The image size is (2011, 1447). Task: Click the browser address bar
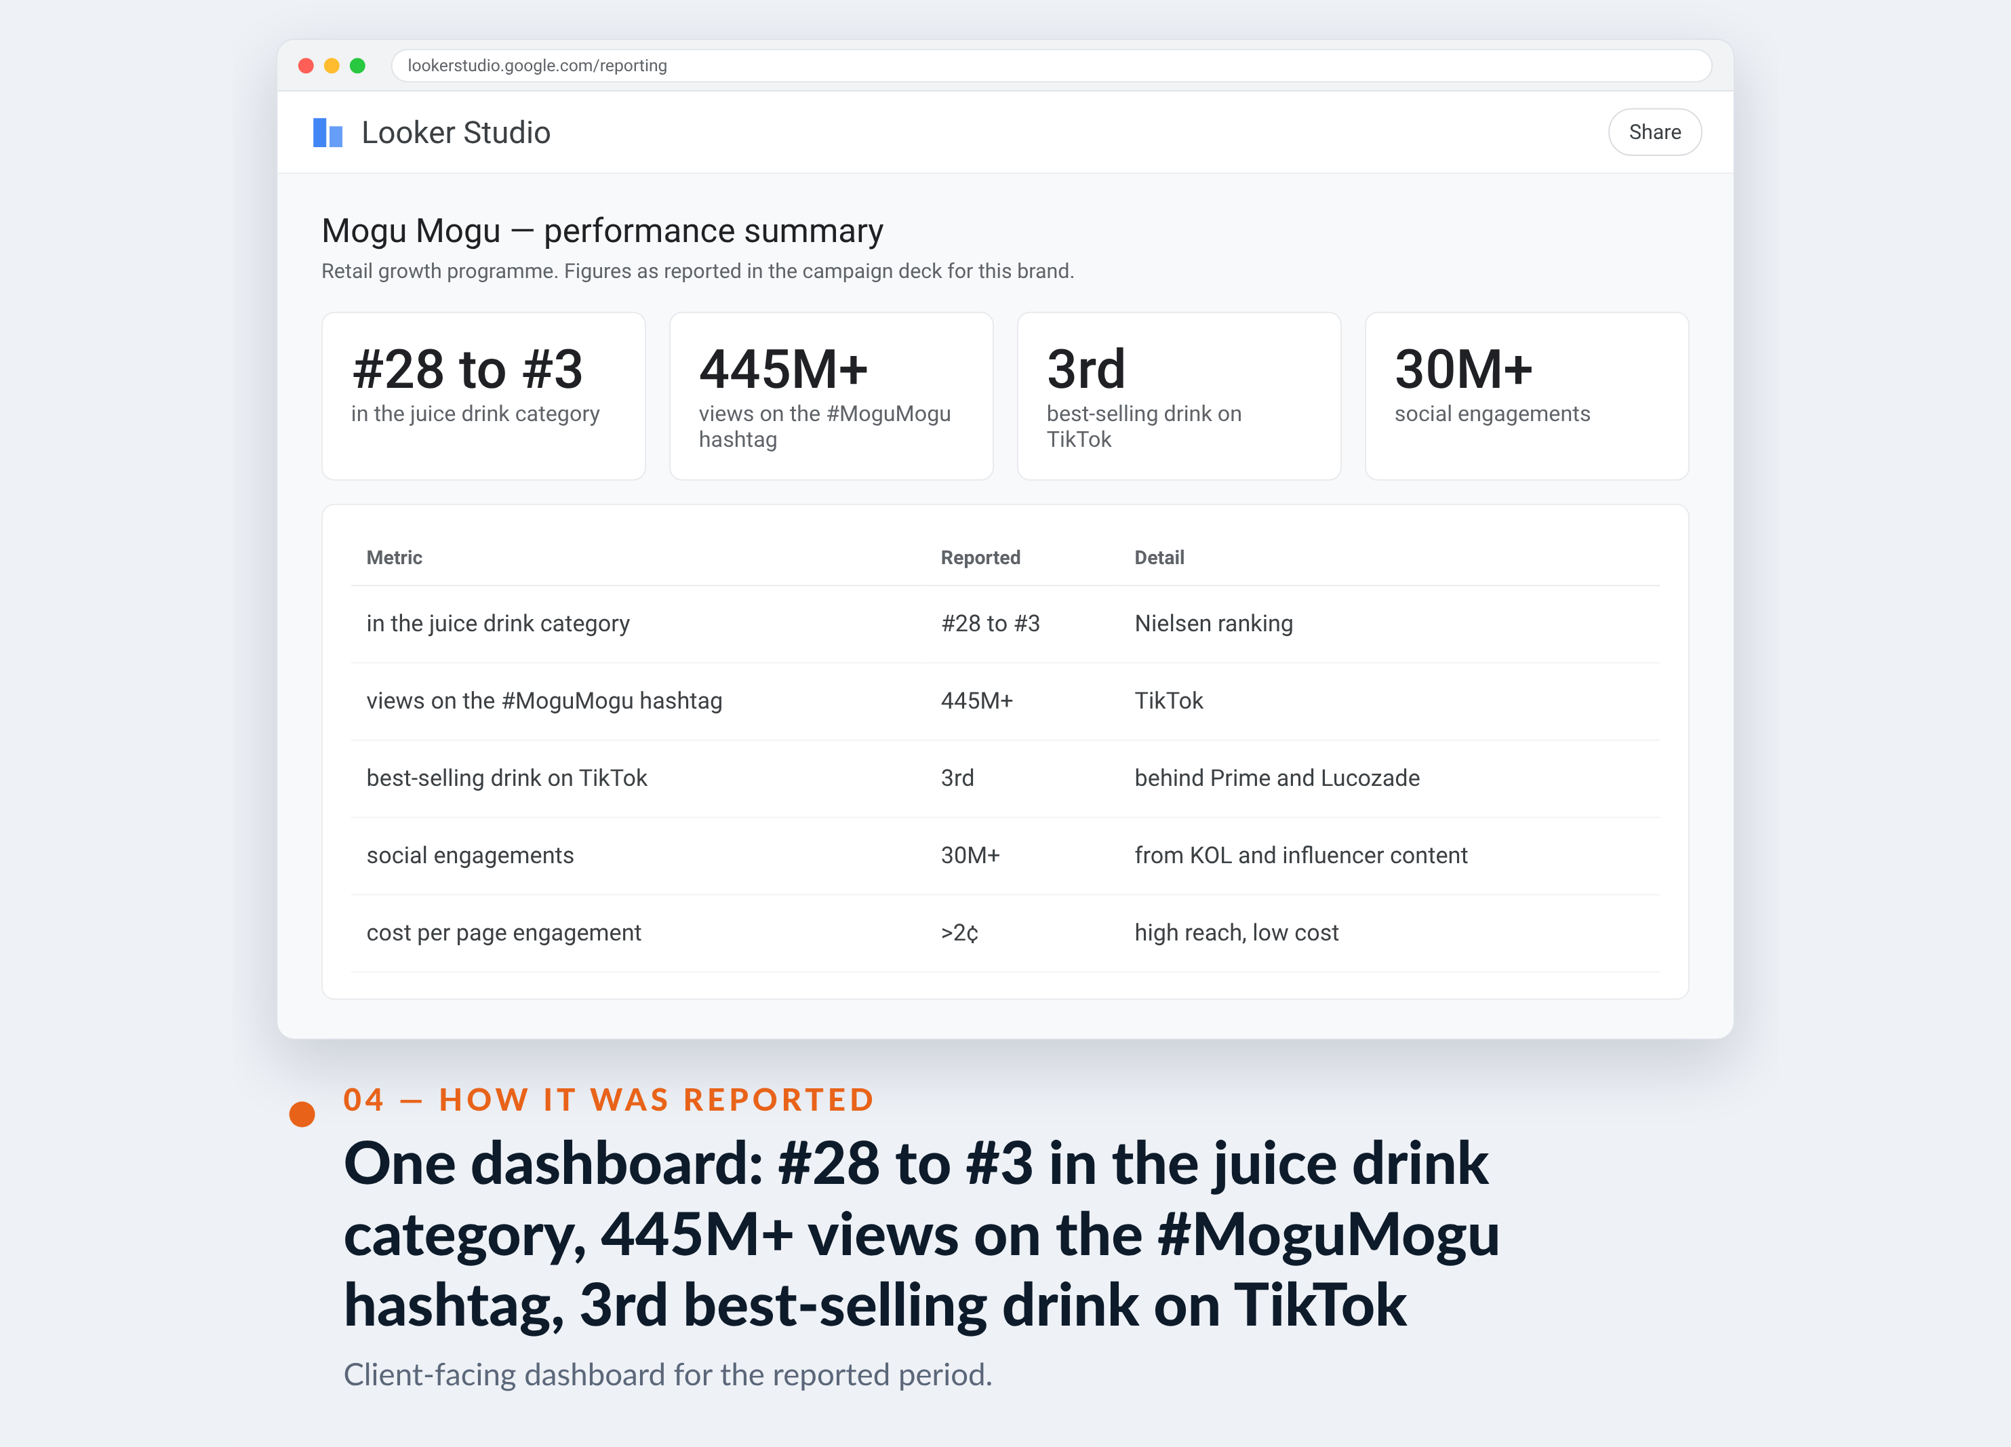tap(1051, 66)
